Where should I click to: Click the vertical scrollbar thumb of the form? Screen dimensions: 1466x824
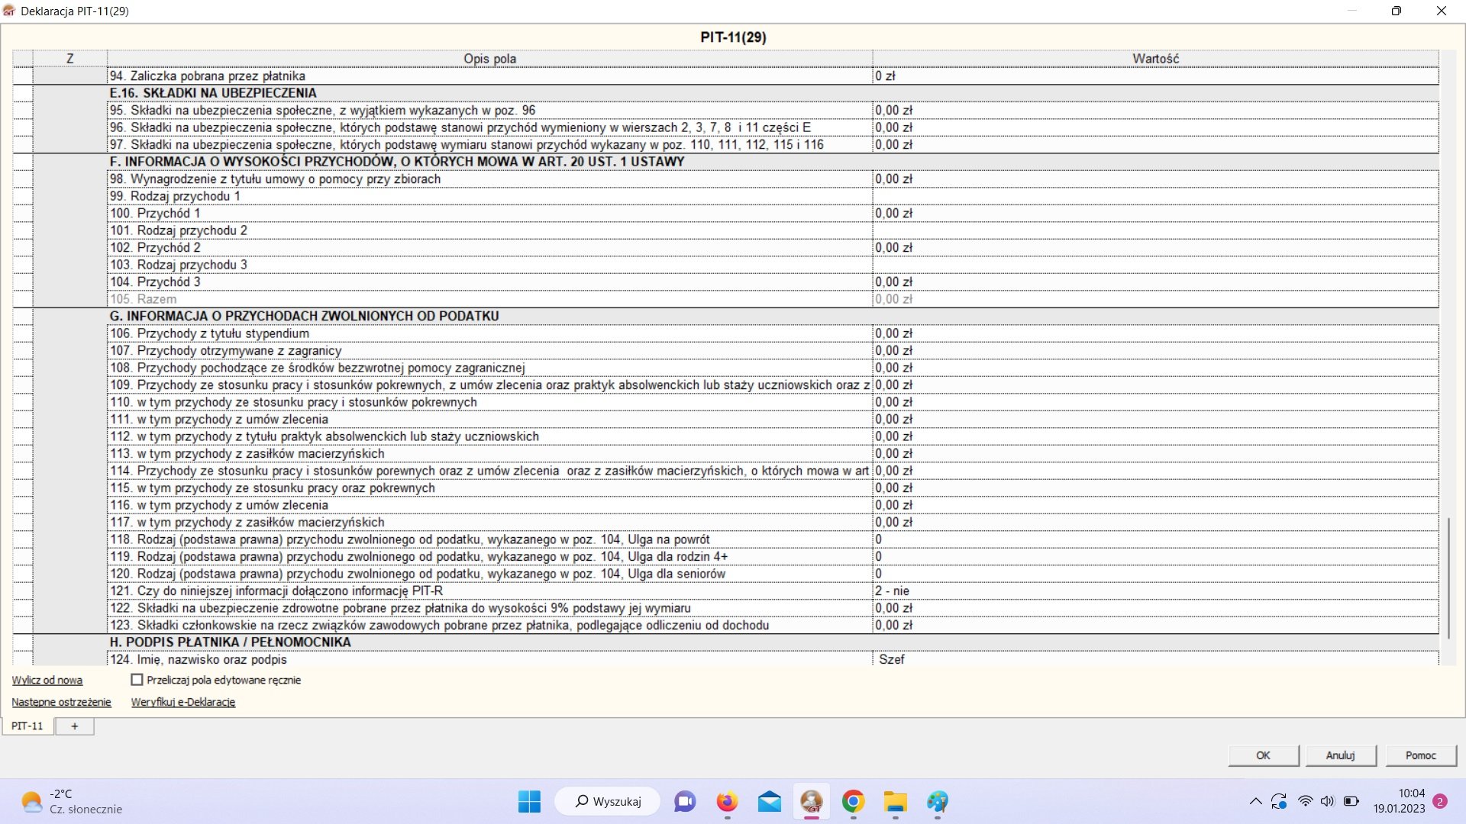click(1448, 578)
